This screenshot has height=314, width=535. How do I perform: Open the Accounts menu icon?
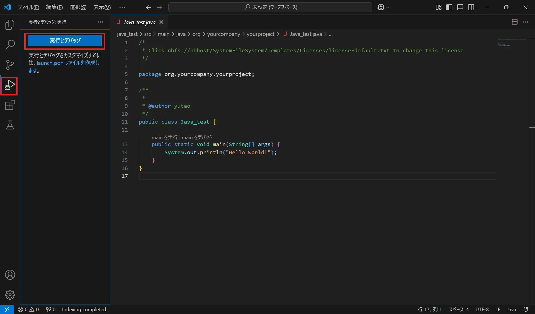point(10,275)
